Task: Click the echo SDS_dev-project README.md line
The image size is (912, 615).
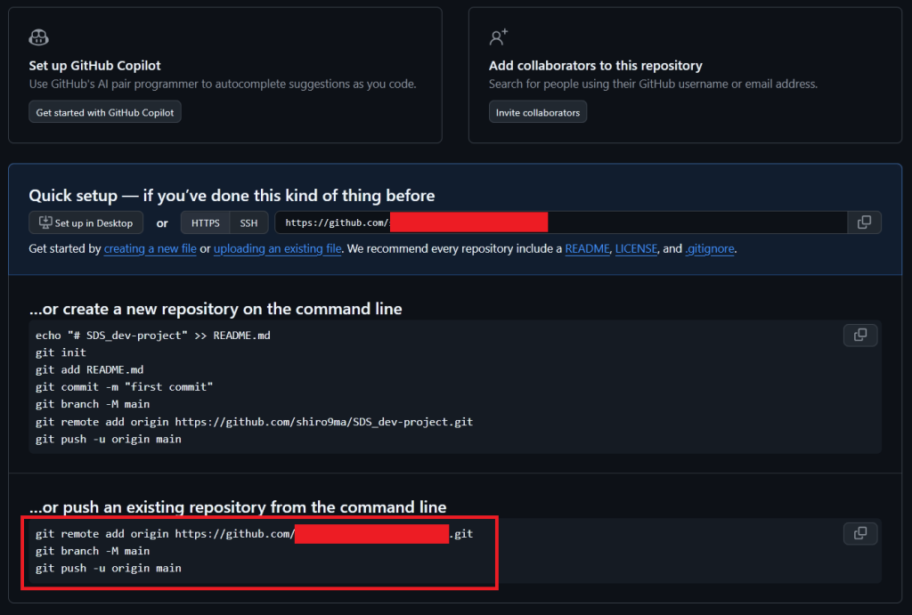Action: (153, 336)
